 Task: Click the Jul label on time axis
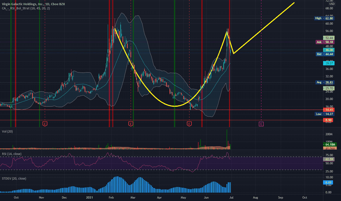(231, 197)
